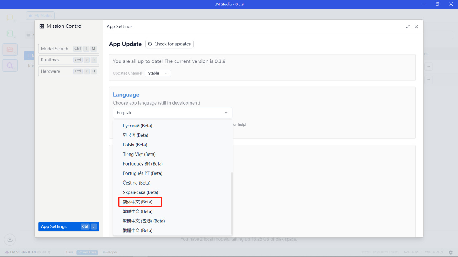Open the Chat view in the sidebar
This screenshot has height=257, width=458.
(10, 18)
